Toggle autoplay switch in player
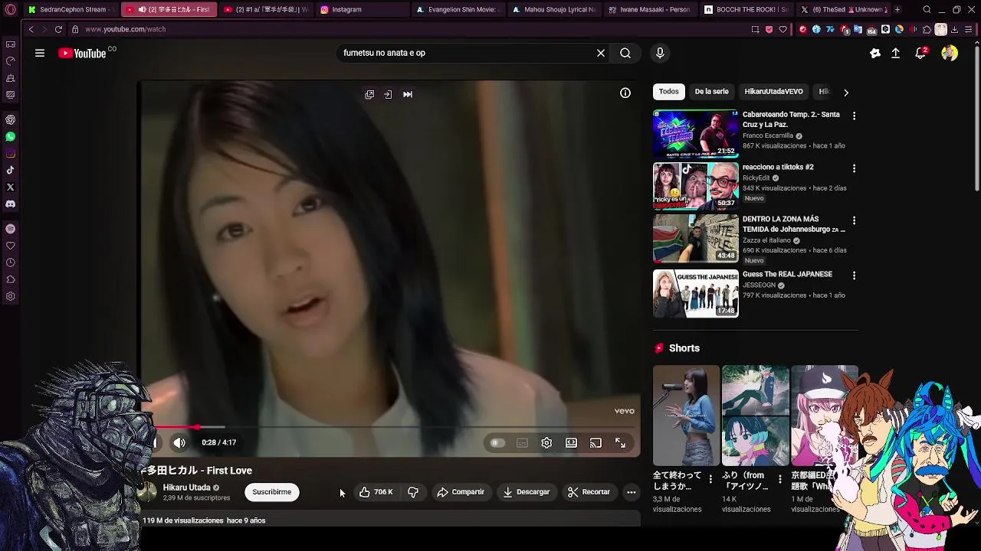The image size is (981, 551). point(497,442)
